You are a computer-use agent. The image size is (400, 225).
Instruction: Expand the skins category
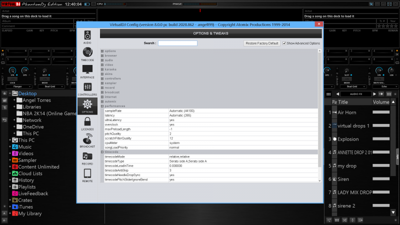point(102,74)
